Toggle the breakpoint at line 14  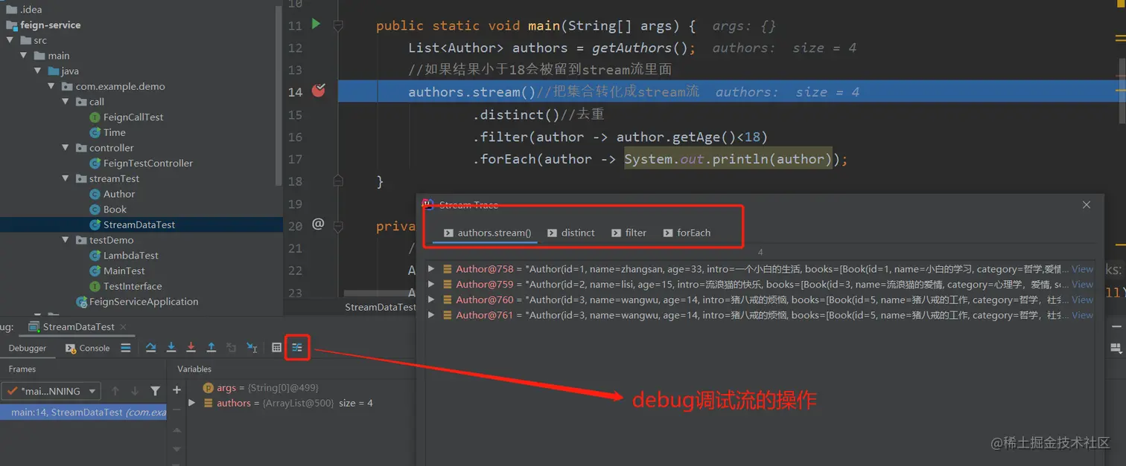318,91
